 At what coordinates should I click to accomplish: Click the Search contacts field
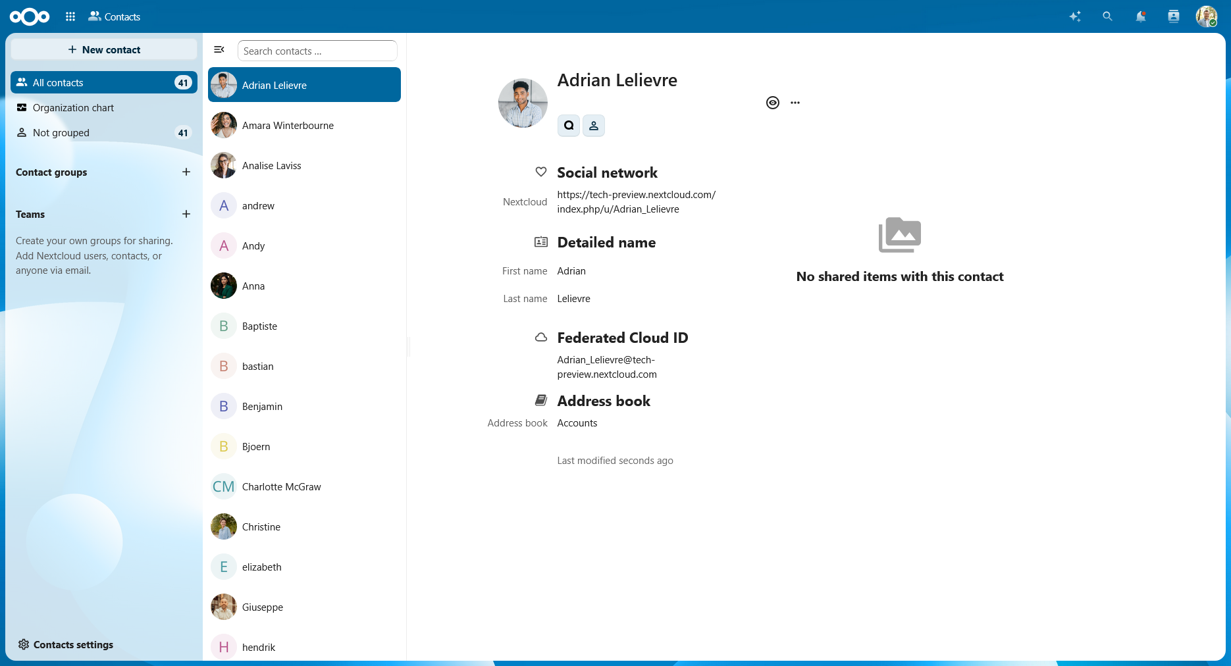coord(317,51)
